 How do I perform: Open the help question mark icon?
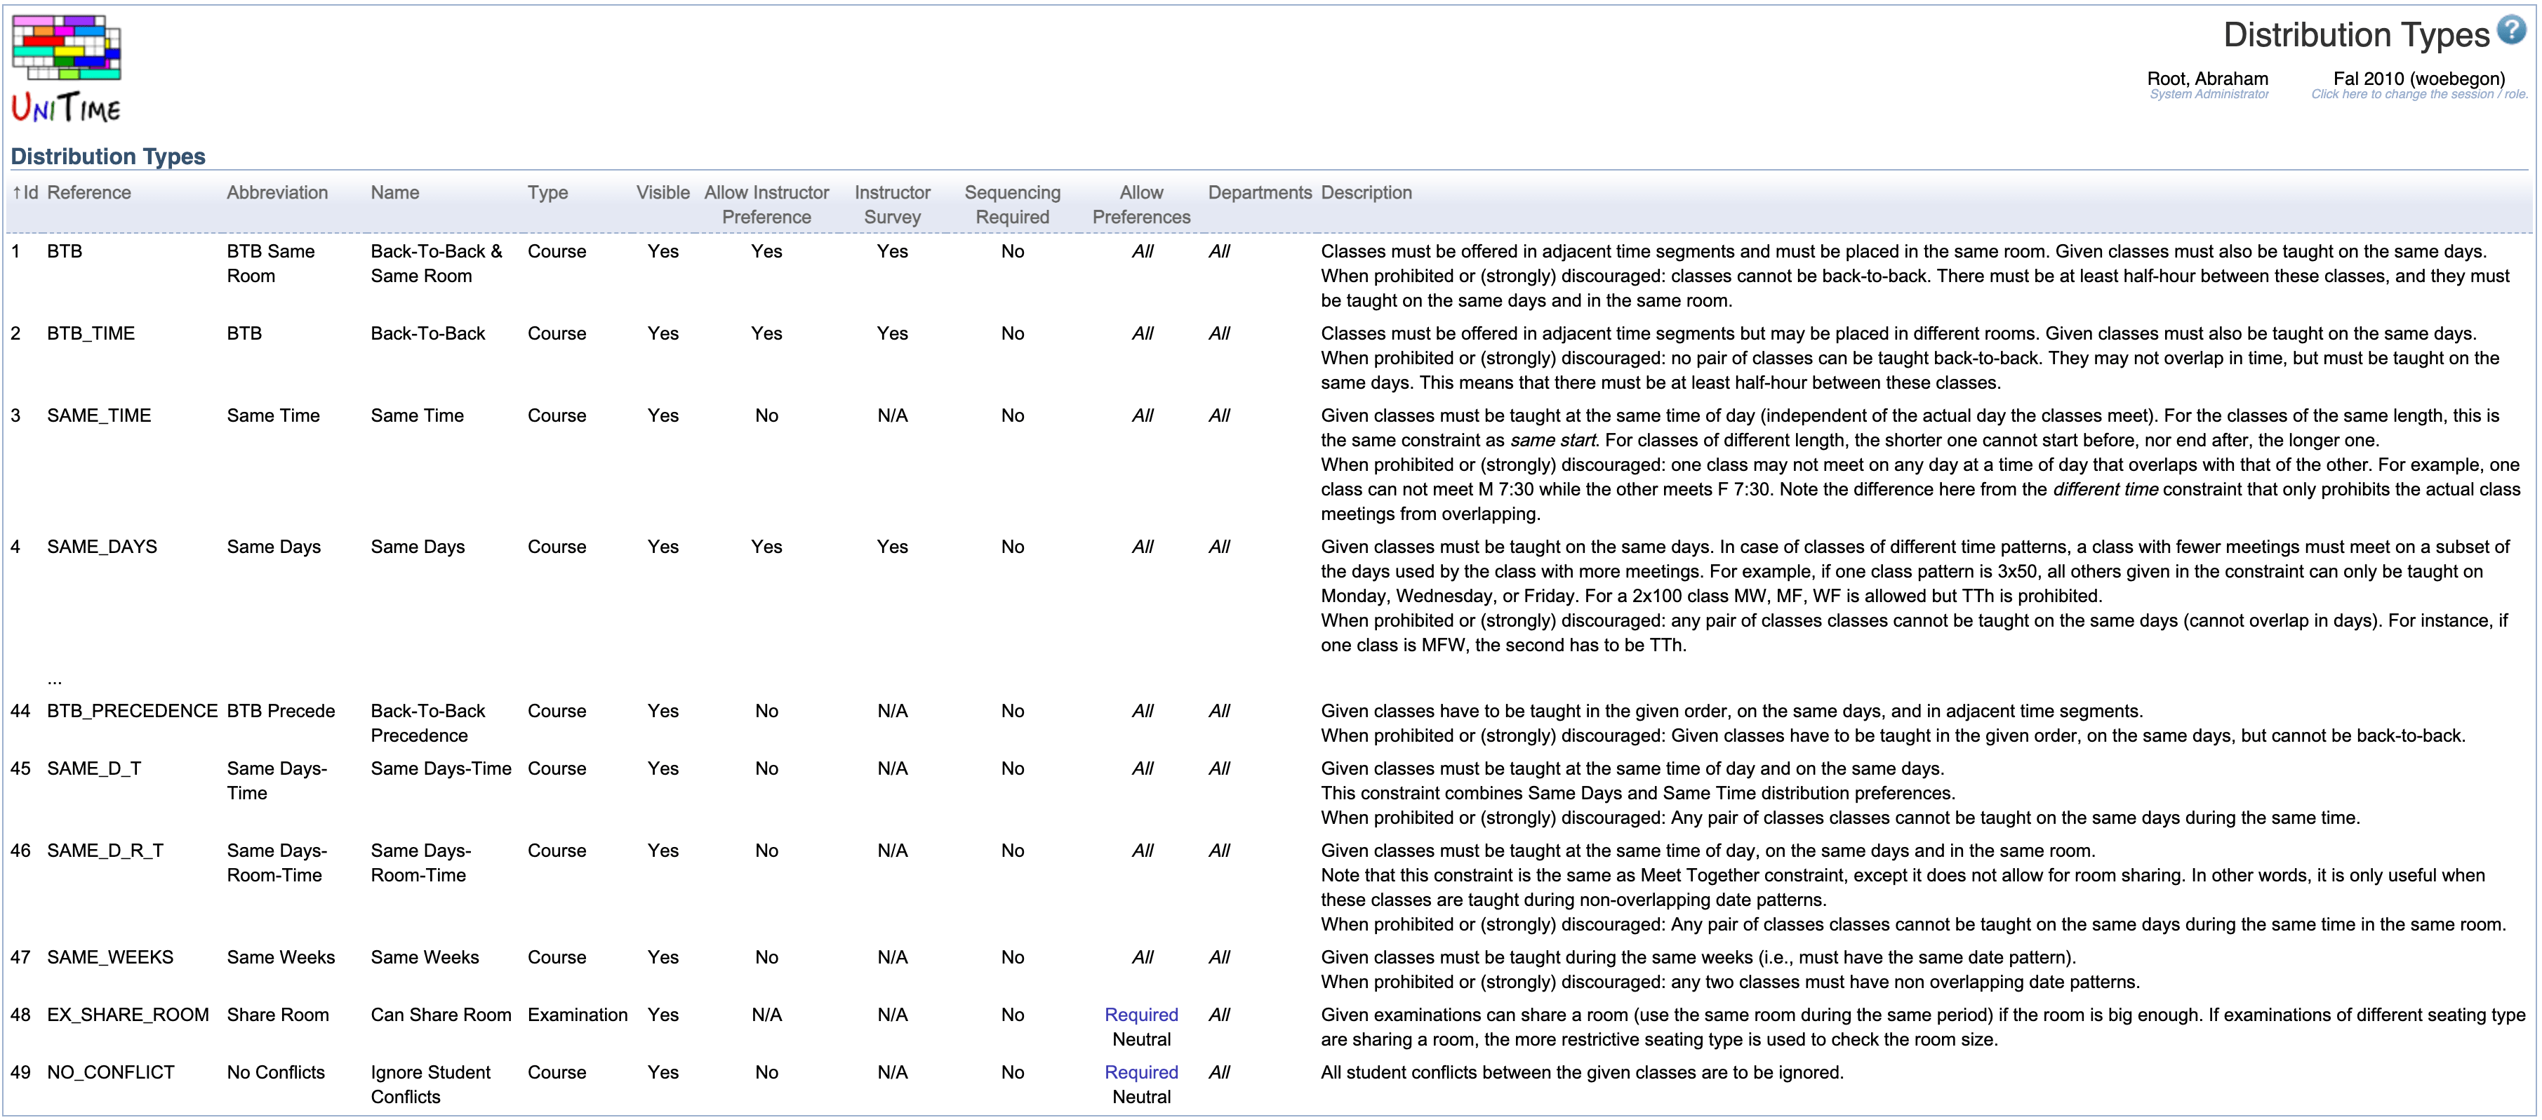(2511, 29)
